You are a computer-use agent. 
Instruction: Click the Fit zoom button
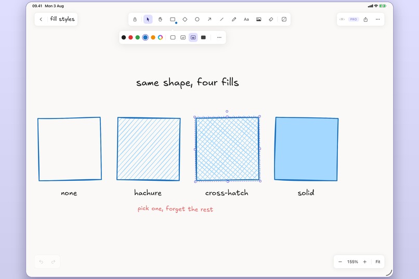(378, 262)
